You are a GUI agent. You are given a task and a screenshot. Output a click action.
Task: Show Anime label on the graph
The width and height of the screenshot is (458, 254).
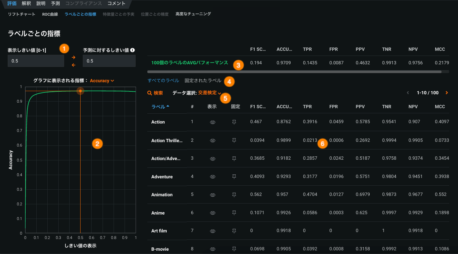[213, 213]
